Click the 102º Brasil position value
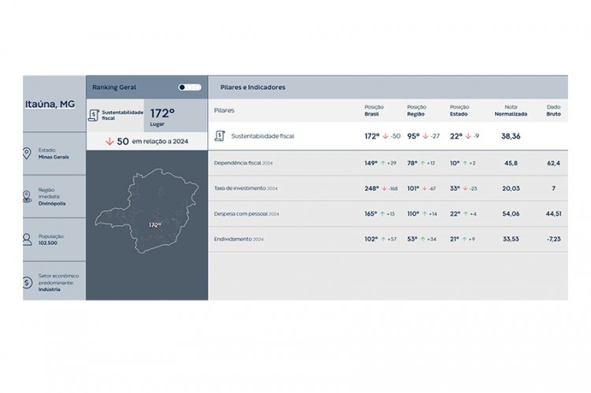This screenshot has height=393, width=591. click(371, 239)
